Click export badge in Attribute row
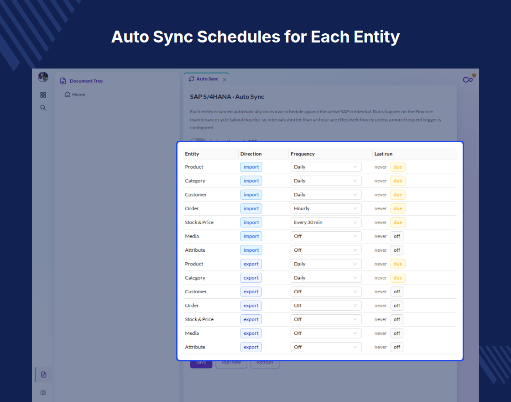Screen dimensions: 511x402 [x=251, y=347]
